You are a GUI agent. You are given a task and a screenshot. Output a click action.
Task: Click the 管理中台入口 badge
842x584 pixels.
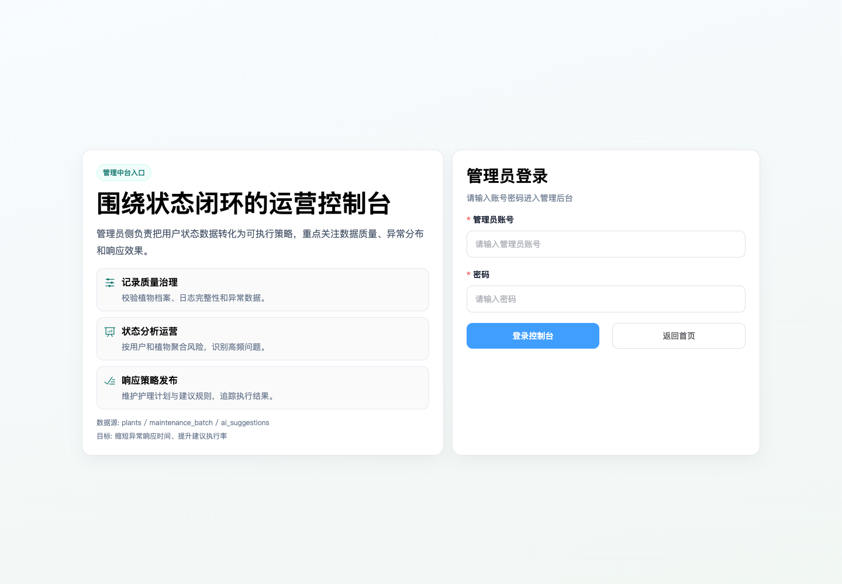point(124,173)
